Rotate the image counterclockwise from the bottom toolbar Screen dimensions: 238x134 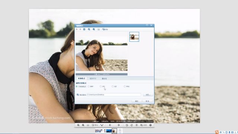127,125
